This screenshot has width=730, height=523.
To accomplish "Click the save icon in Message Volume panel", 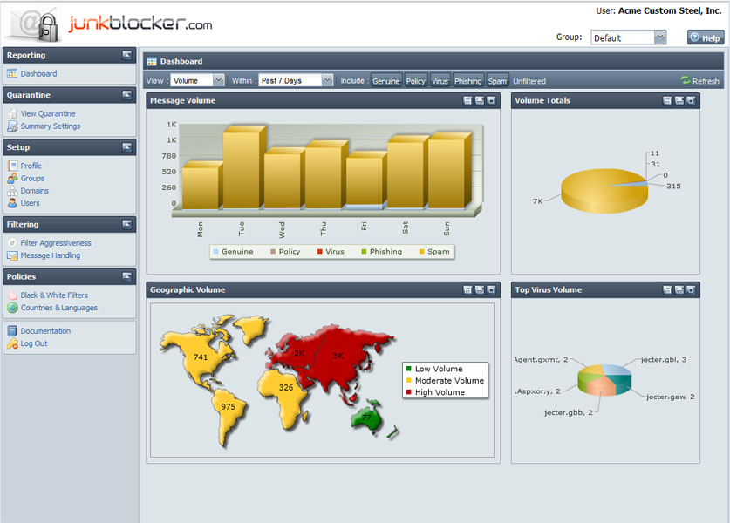I will [x=467, y=100].
